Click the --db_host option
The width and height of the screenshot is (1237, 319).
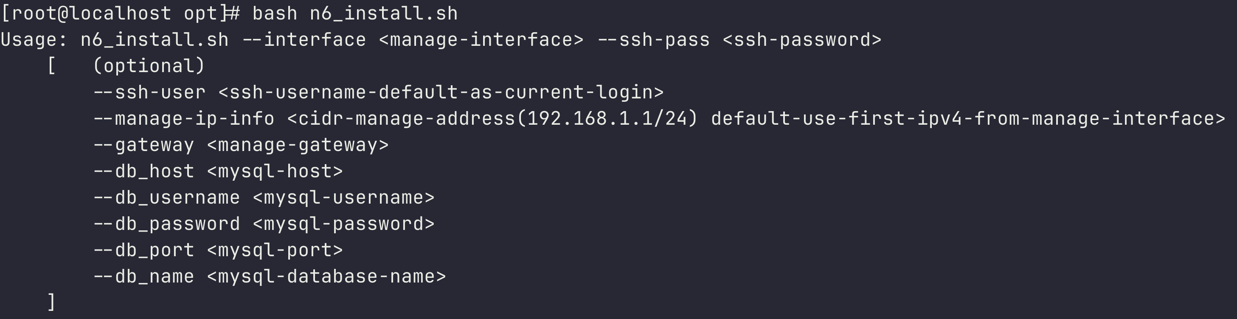click(x=143, y=172)
